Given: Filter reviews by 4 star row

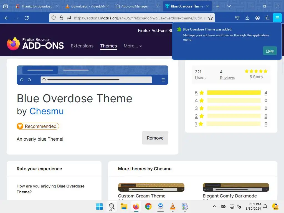Looking at the screenshot, I should (x=231, y=100).
